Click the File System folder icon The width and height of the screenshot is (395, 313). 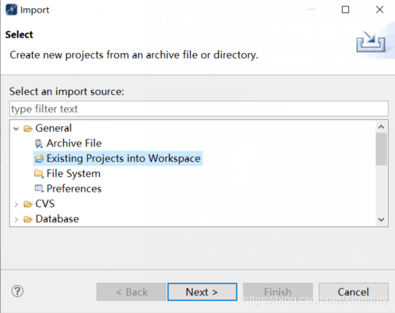39,174
